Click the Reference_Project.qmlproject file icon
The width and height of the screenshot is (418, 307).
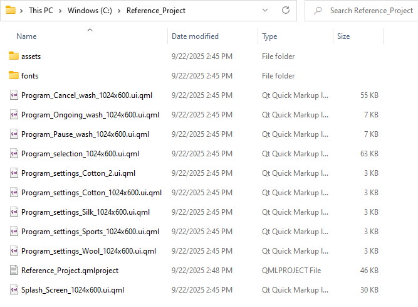click(14, 271)
